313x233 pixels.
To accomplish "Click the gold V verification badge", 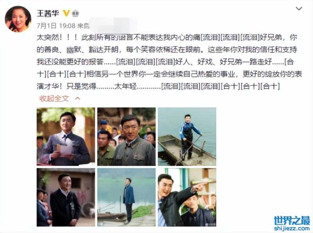I will (66, 13).
